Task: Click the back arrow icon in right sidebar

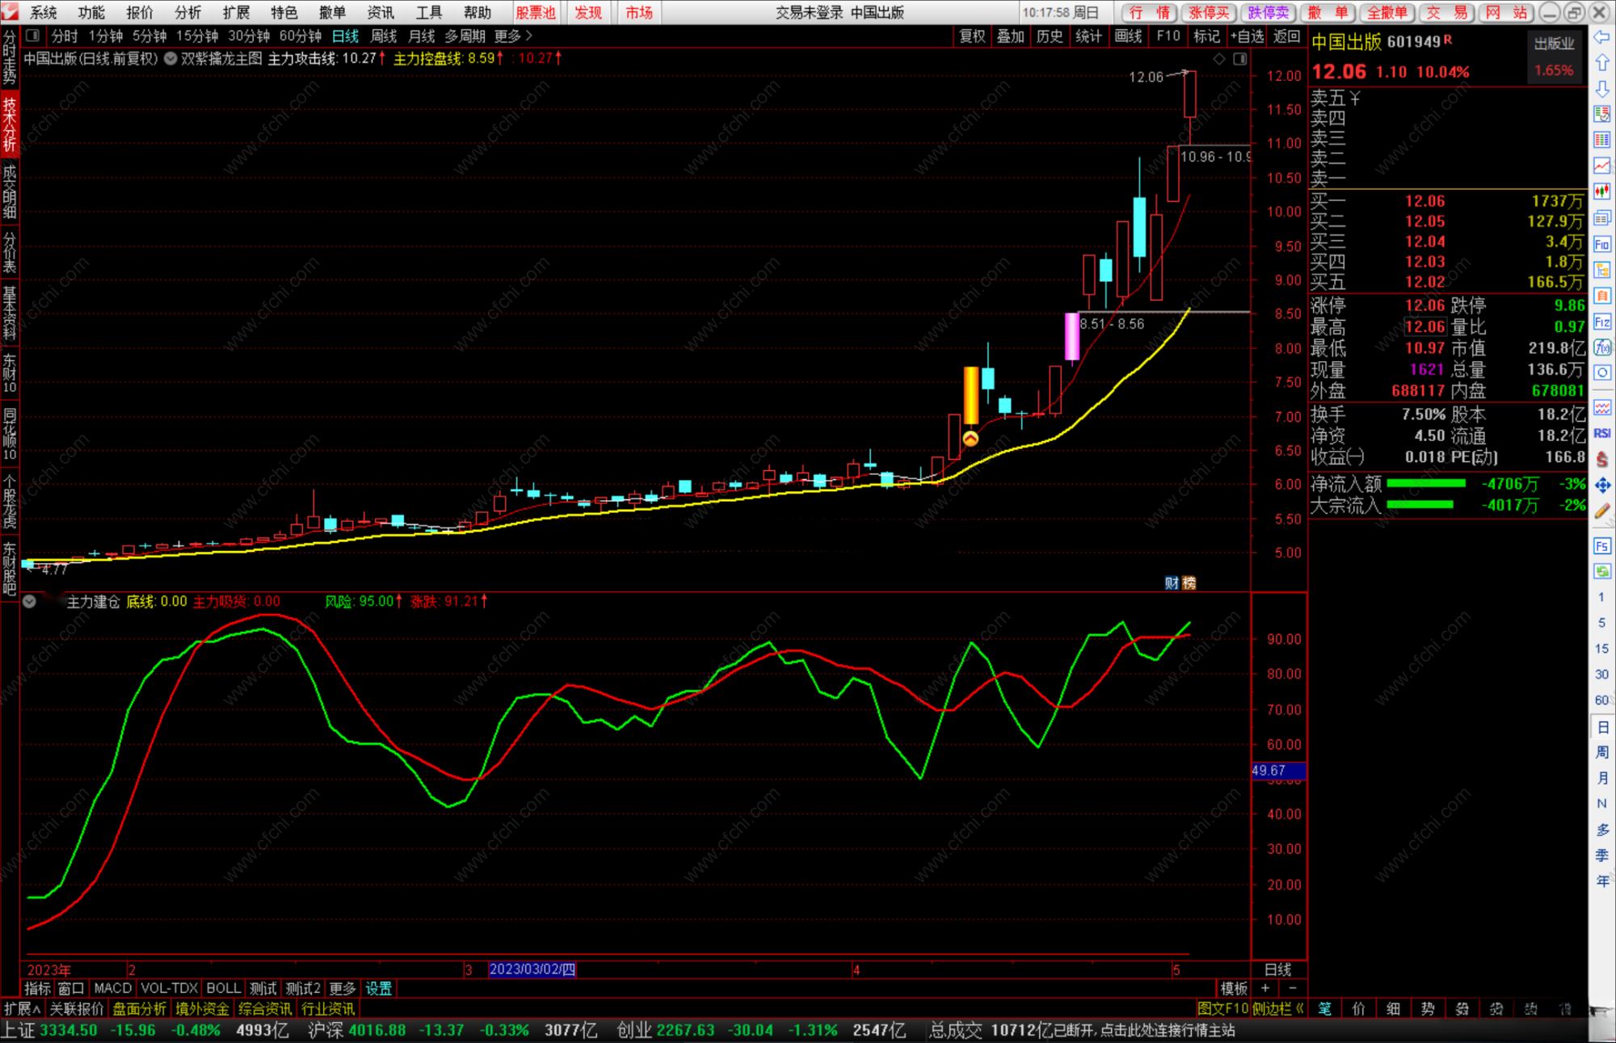Action: (x=1601, y=37)
